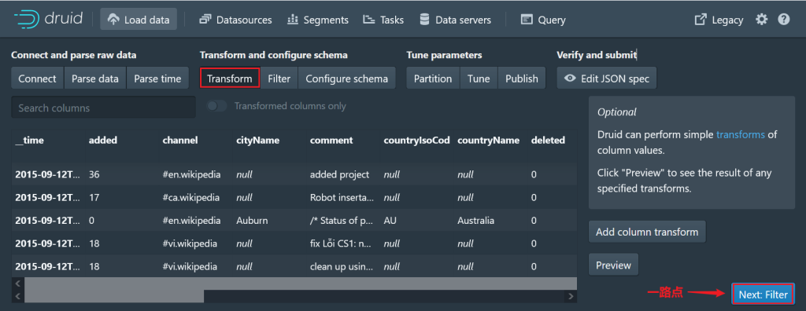Open the Tasks view
The image size is (806, 311).
point(383,20)
